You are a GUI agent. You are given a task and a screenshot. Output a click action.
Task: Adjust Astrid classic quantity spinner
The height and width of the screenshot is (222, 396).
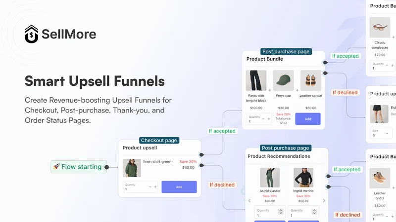281,212
